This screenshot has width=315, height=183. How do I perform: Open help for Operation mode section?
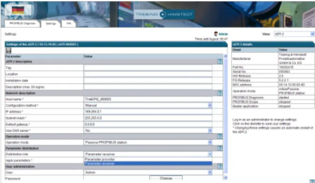(x=220, y=137)
